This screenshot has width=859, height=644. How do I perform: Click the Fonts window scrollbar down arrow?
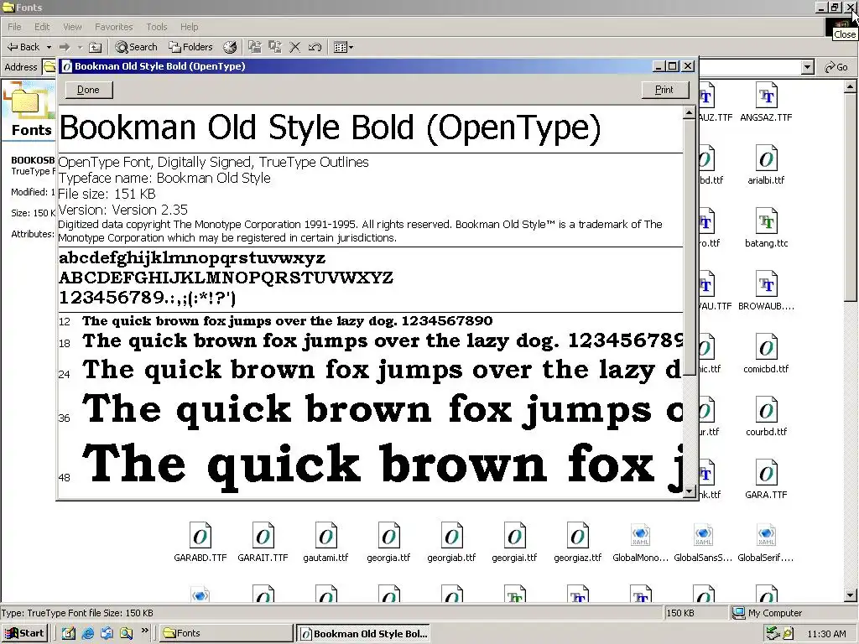pos(851,595)
